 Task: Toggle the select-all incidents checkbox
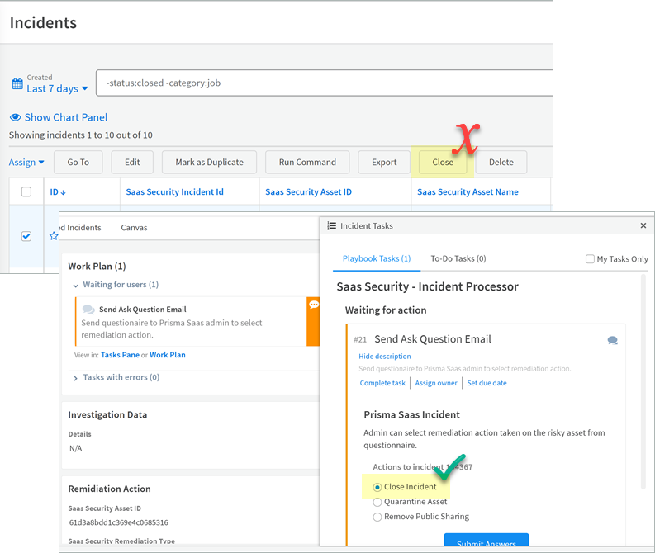(26, 191)
